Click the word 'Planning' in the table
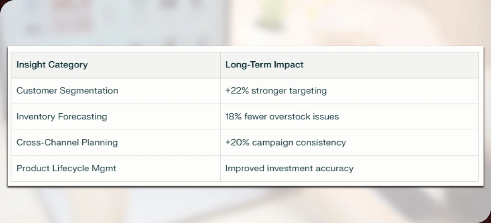491x223 pixels. [99, 142]
